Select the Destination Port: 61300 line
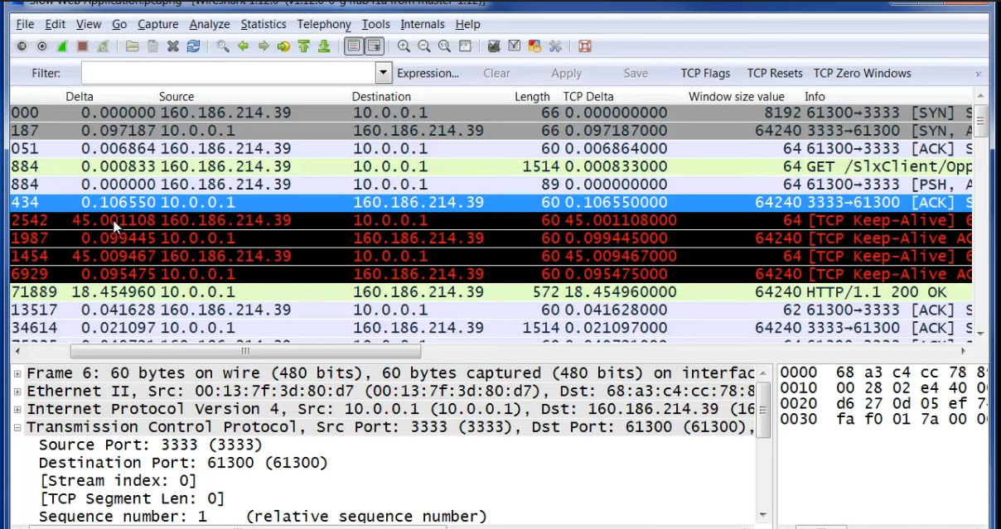This screenshot has height=529, width=1001. [x=183, y=463]
